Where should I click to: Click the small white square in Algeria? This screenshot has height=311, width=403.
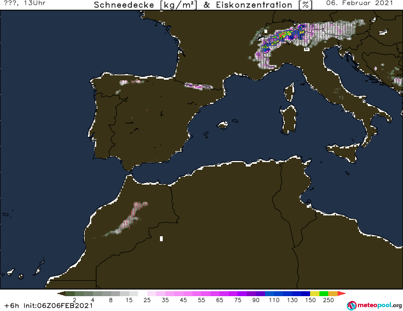(x=161, y=238)
